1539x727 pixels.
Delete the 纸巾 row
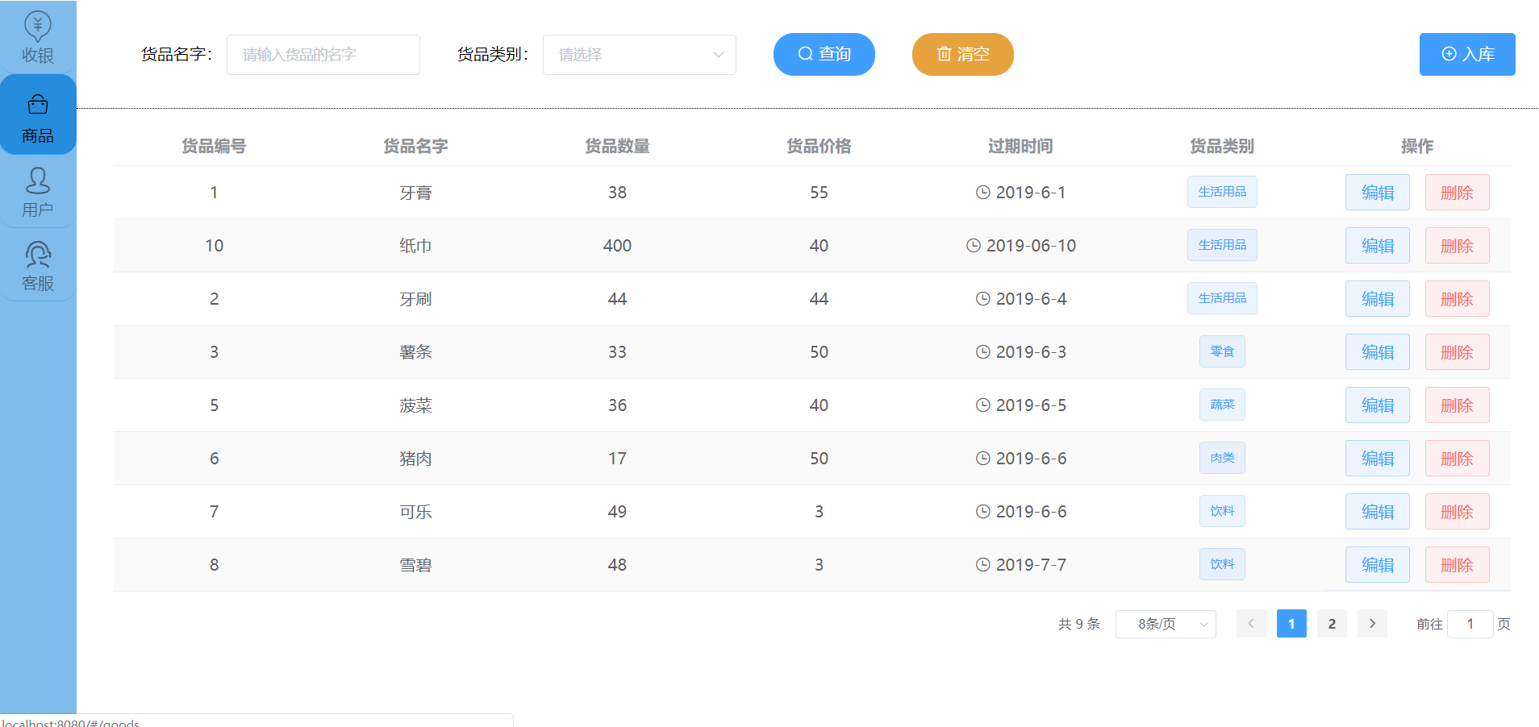(x=1457, y=246)
